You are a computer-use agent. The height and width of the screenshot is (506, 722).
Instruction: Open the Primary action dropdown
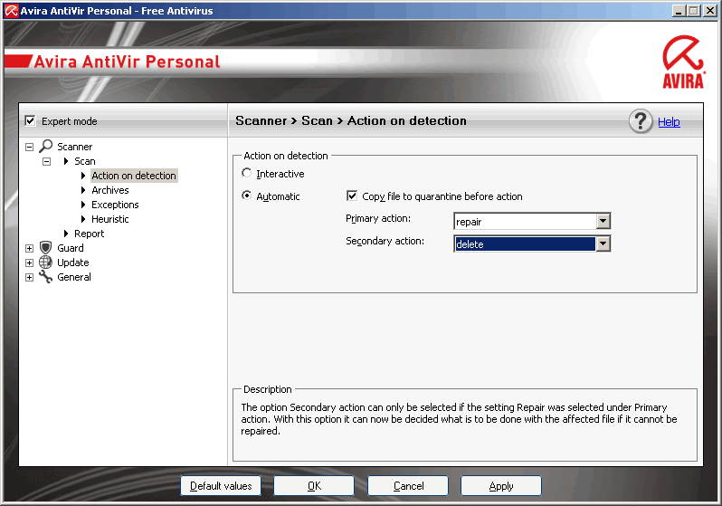603,222
